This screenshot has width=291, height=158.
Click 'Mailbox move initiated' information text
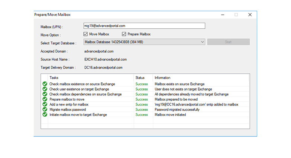(x=170, y=115)
